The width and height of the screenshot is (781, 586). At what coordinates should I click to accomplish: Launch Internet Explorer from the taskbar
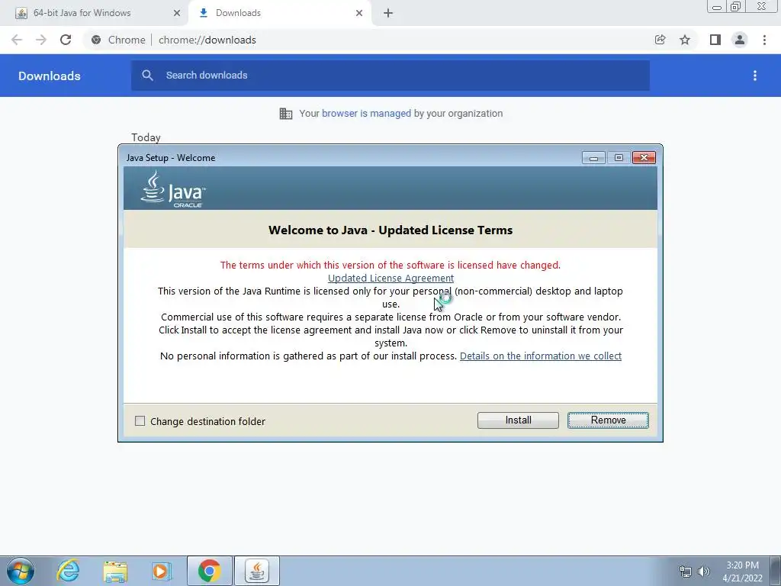coord(68,571)
